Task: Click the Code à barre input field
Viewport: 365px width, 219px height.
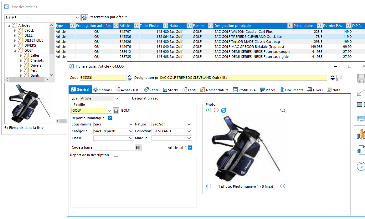Action: tap(114, 148)
